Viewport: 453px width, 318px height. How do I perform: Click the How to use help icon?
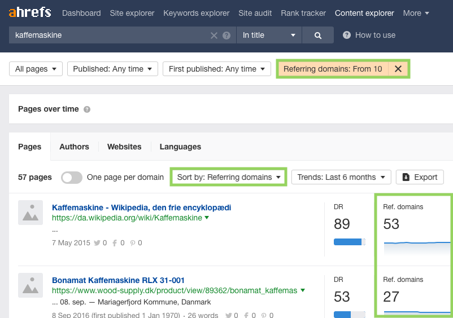(347, 35)
